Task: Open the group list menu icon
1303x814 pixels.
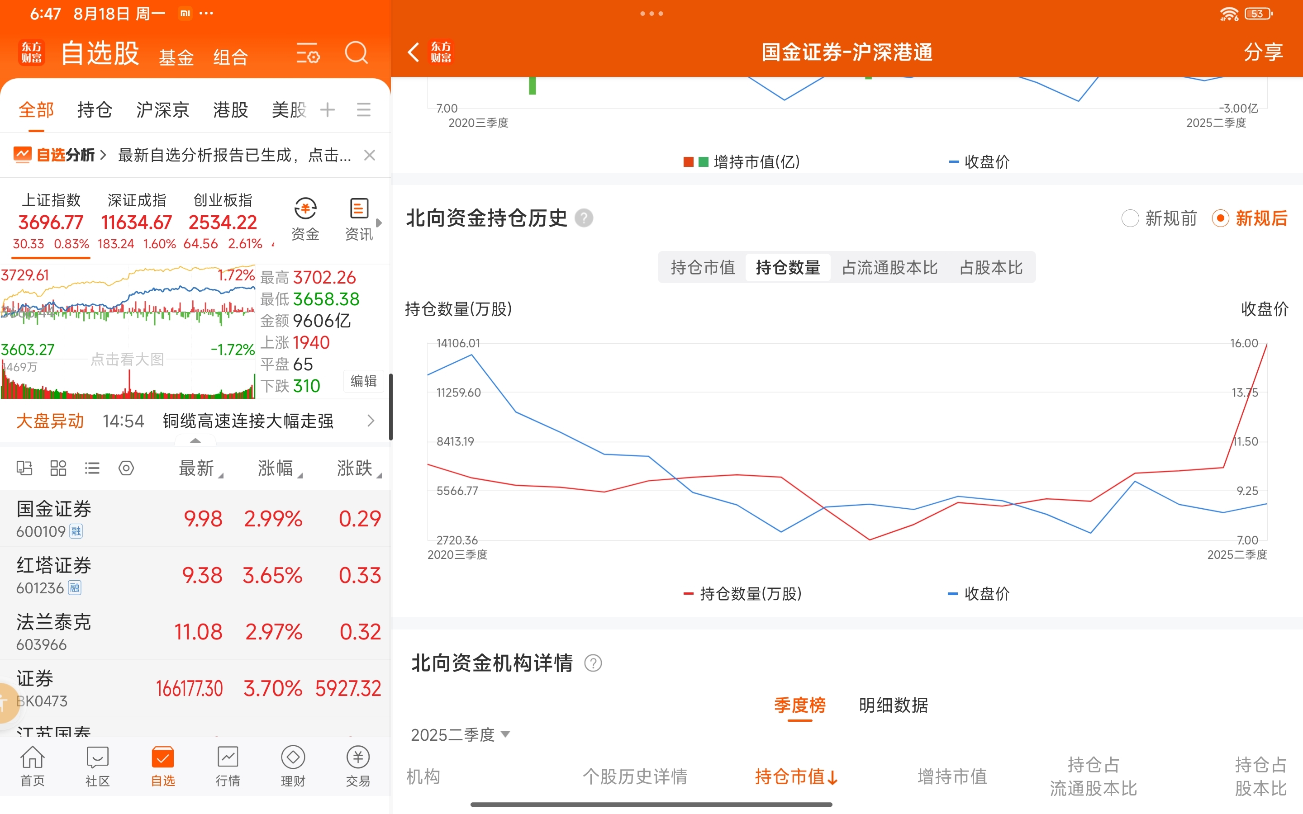Action: point(363,110)
